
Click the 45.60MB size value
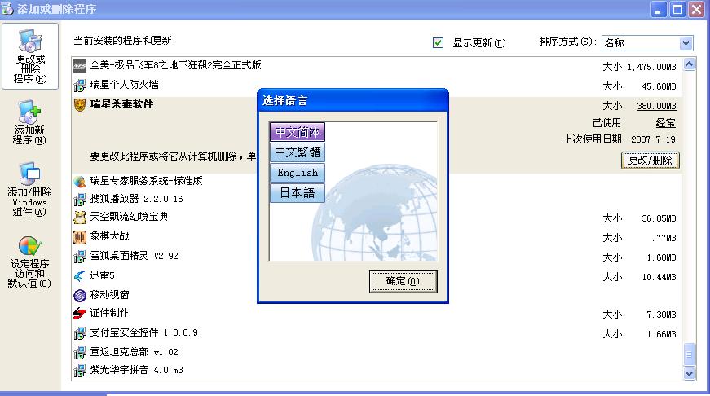(x=659, y=86)
